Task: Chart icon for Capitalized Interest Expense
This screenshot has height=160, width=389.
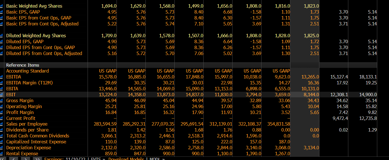Action: coord(1,142)
